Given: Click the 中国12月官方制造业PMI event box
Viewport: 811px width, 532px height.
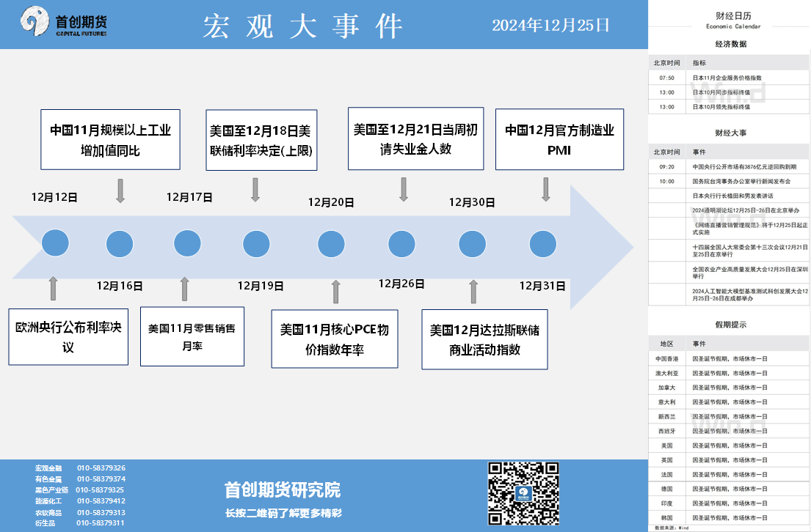Looking at the screenshot, I should [x=560, y=139].
